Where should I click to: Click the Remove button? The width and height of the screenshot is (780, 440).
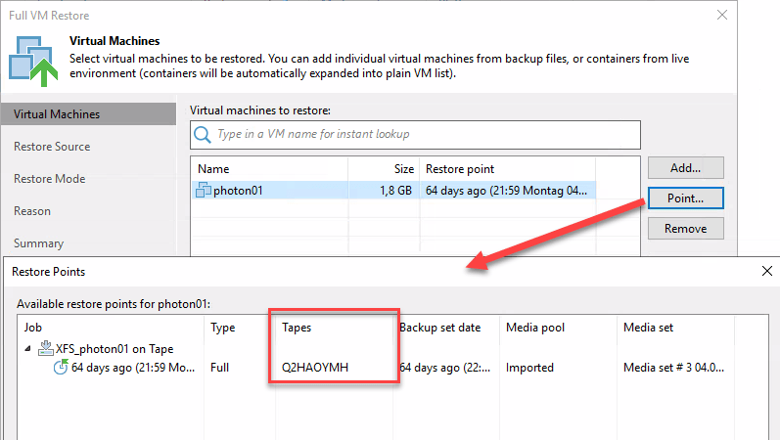click(685, 229)
